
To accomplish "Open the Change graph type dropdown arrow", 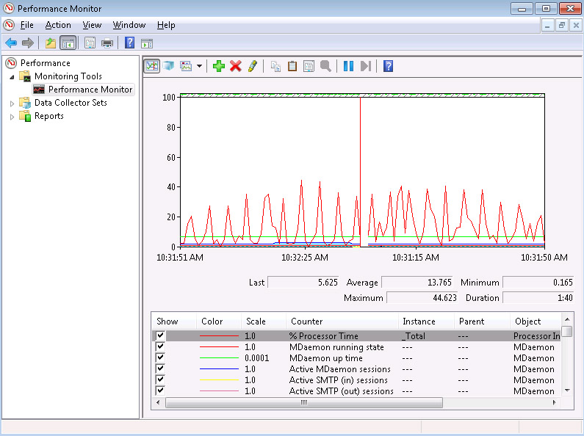I will (200, 66).
